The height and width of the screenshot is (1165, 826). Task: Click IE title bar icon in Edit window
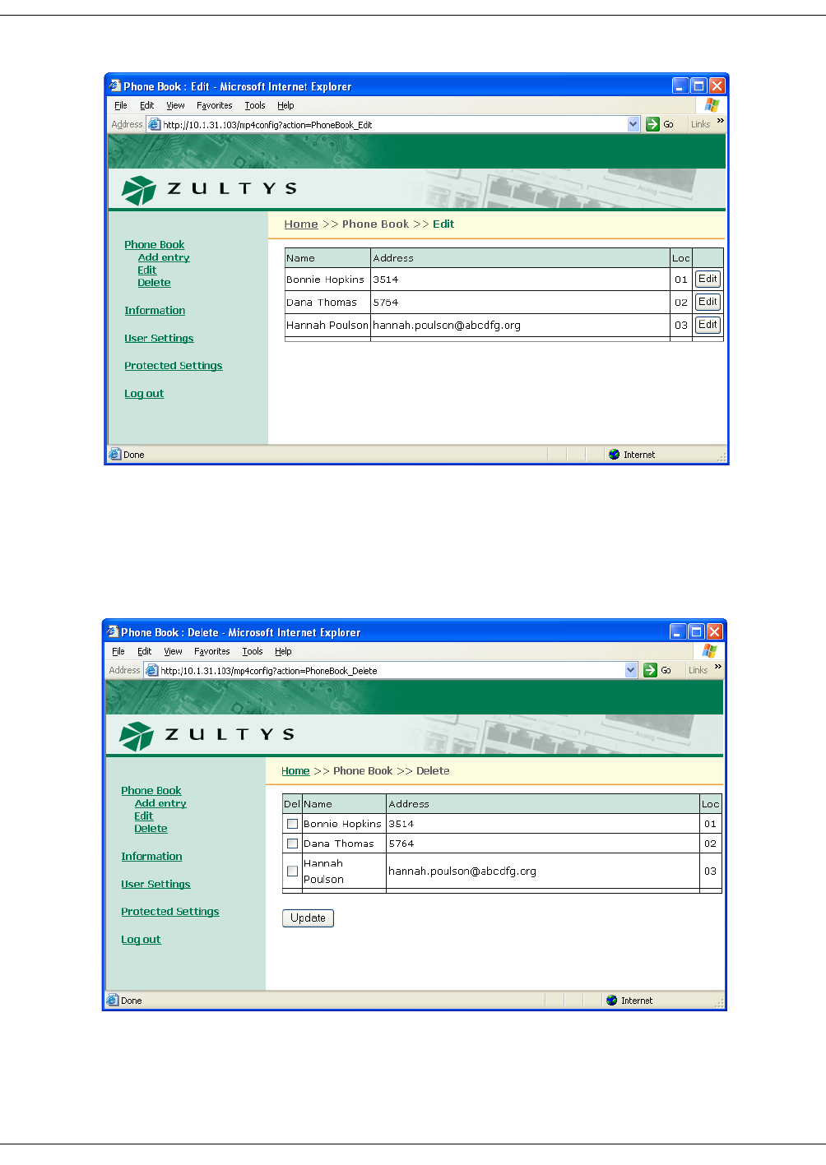[114, 86]
